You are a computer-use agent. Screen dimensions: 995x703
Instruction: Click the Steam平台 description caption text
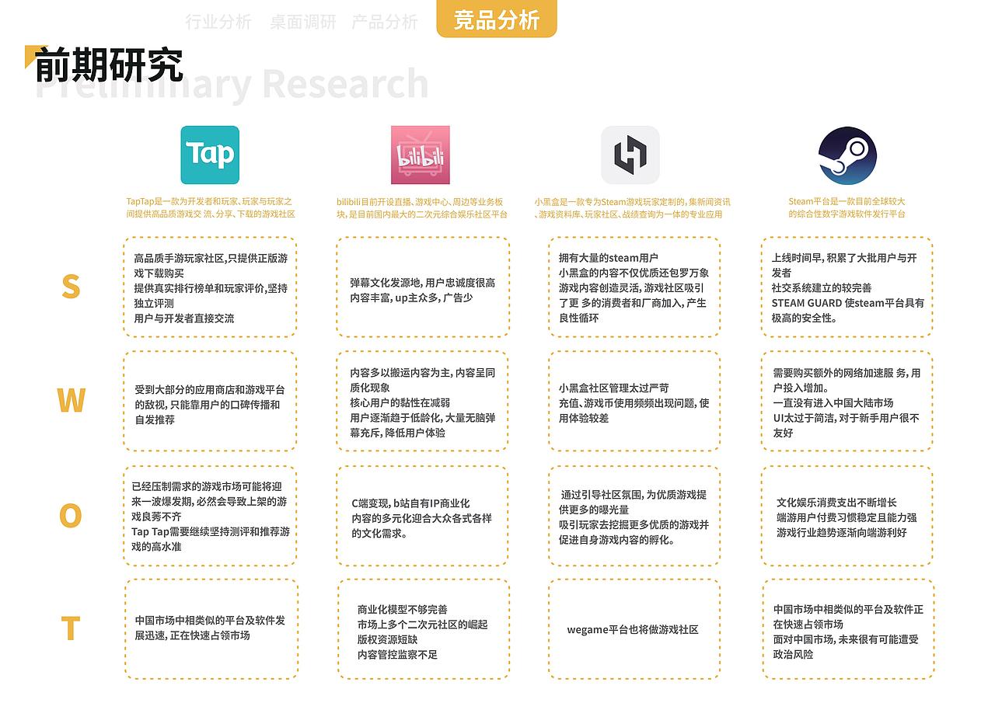(847, 207)
